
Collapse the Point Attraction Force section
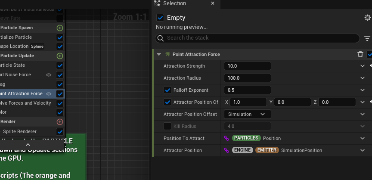coord(159,54)
